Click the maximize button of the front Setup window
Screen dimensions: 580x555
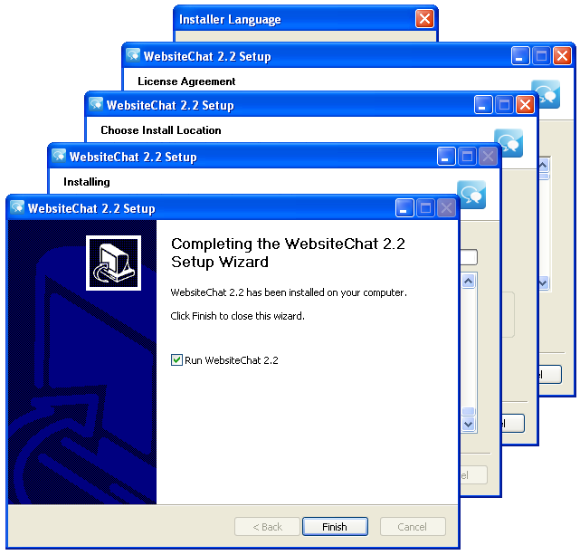click(x=425, y=208)
